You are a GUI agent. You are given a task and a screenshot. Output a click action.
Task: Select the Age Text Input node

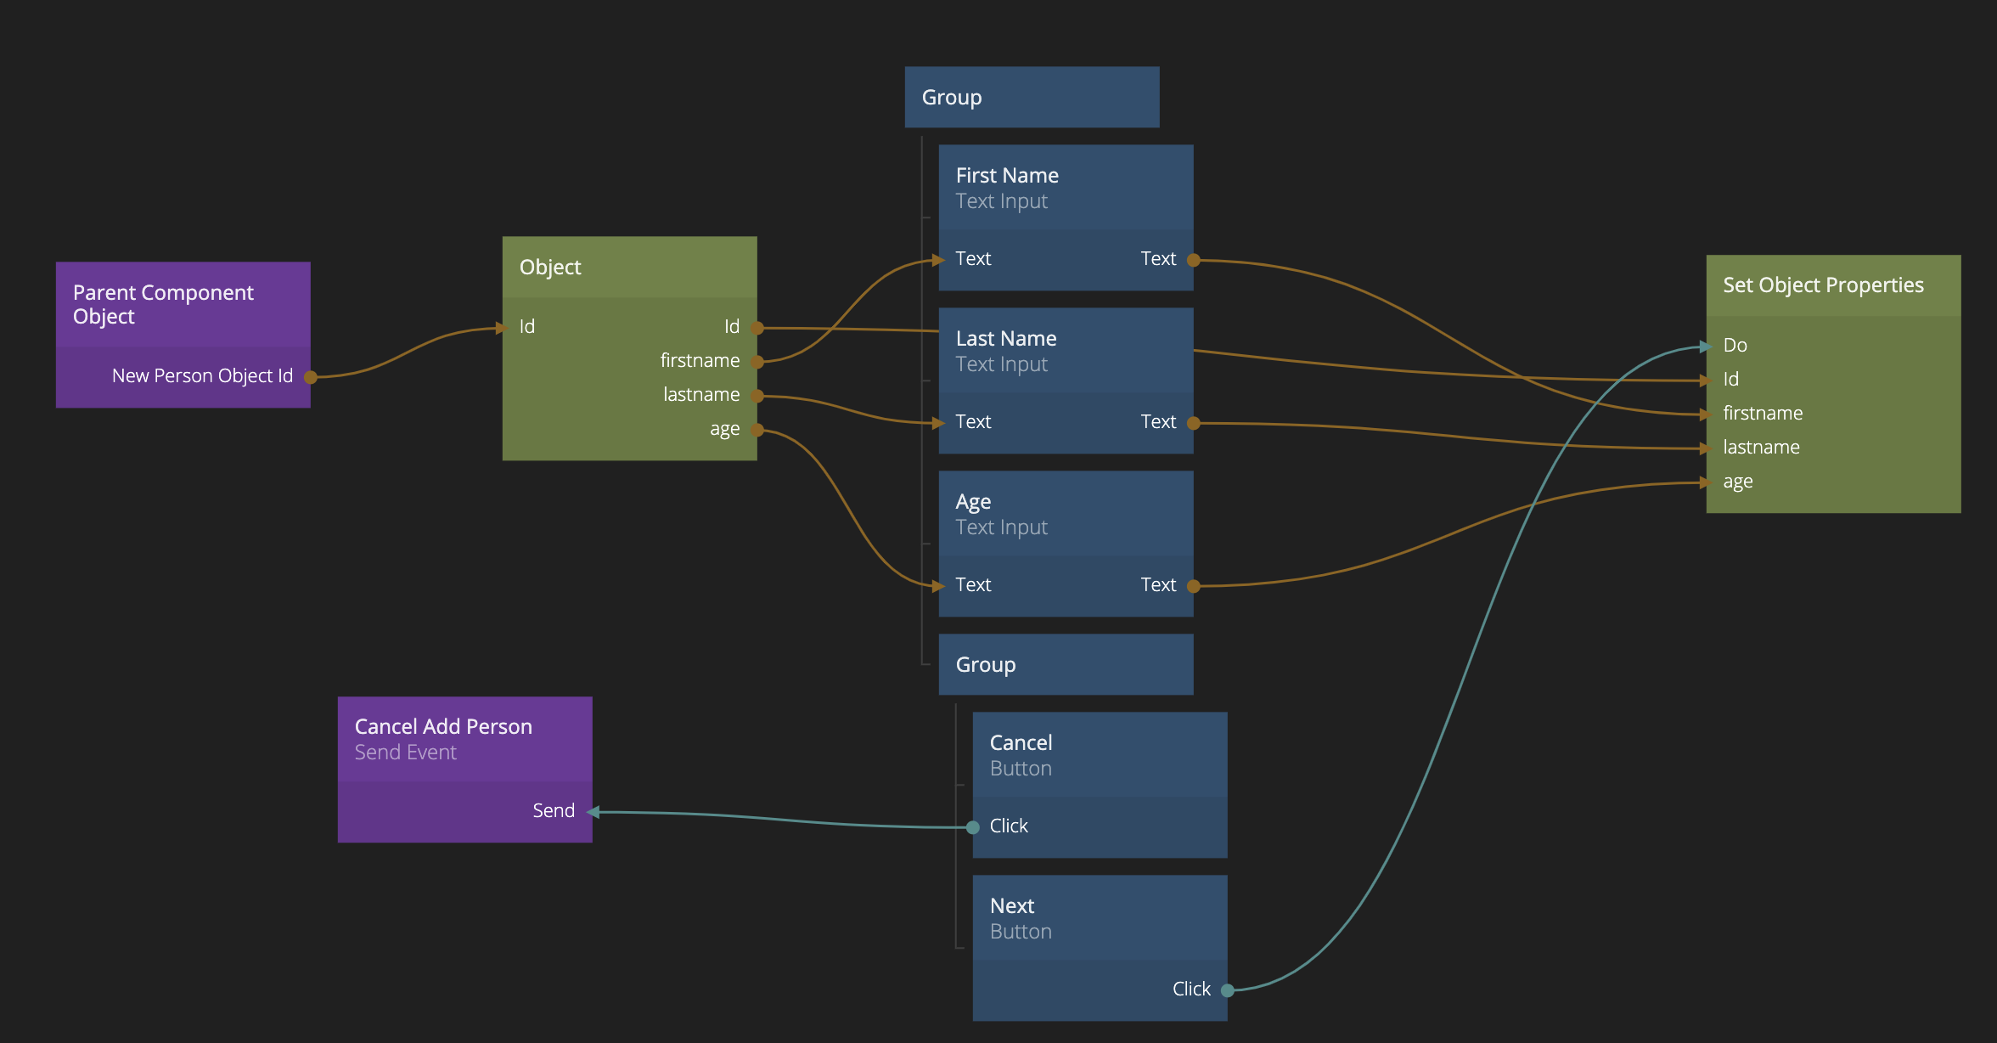pyautogui.click(x=1066, y=514)
